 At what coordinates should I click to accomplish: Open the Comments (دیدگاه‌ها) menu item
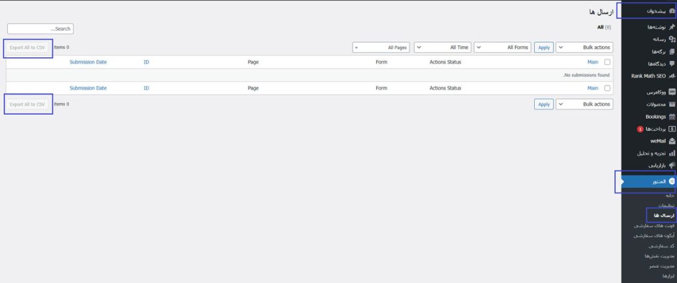[651, 63]
